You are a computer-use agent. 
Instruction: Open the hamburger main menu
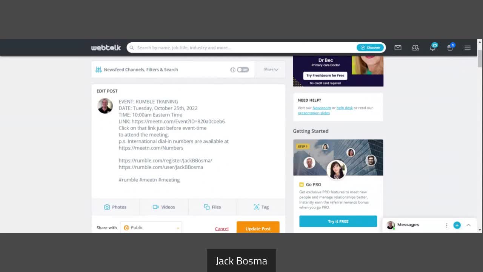(x=468, y=48)
